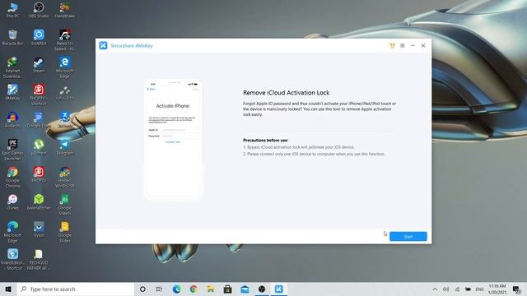
Task: Open Telegram desktop shortcut
Action: (x=64, y=147)
